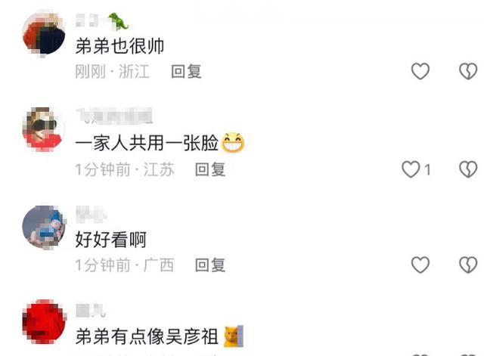Open username above '一家人共用一张脸'
This screenshot has width=484, height=356.
[114, 116]
